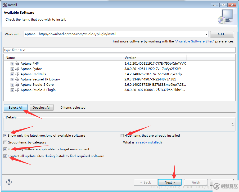Toggle Show only the latest versions checkbox
The width and height of the screenshot is (239, 192).
pos(5,135)
